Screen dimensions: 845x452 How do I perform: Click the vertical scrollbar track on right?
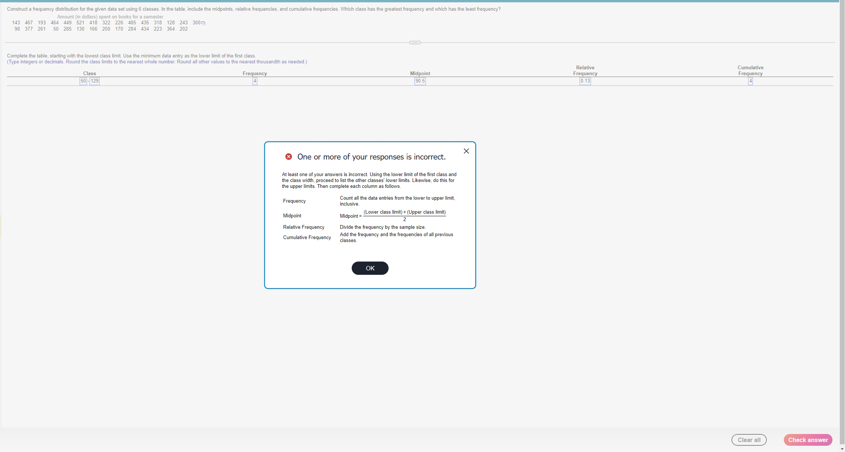(842, 221)
